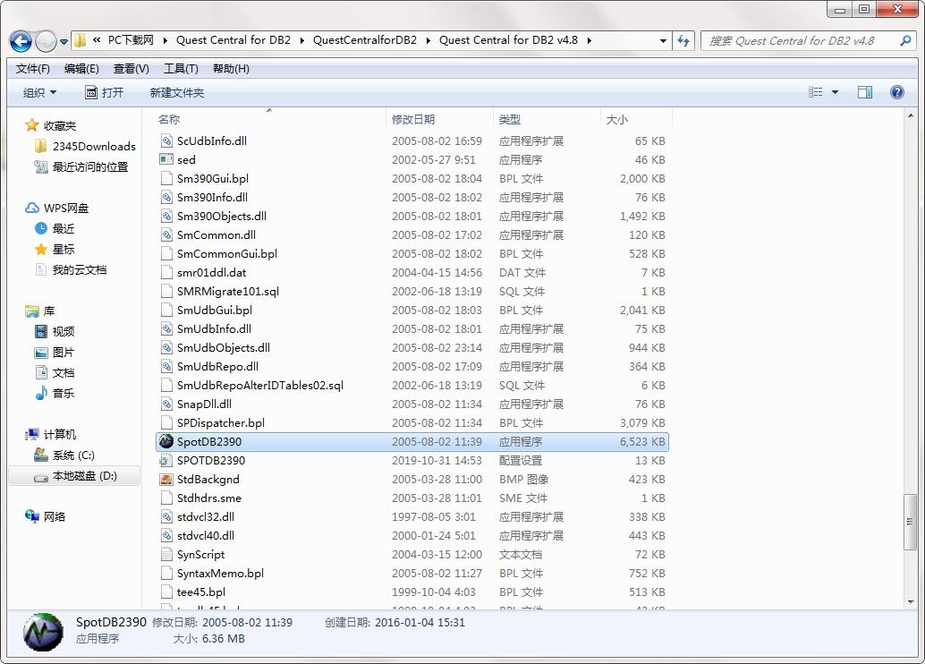
Task: Open 我的云文档 in the sidebar
Action: (x=72, y=269)
